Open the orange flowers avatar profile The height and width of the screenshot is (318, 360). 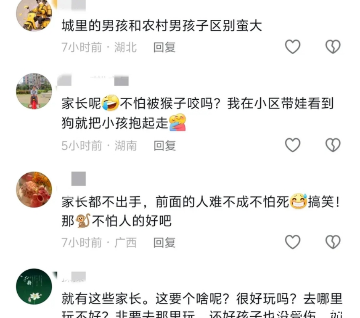click(x=34, y=190)
